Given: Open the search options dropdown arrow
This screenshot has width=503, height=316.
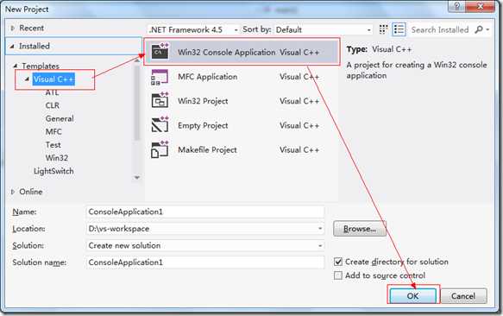Looking at the screenshot, I should click(487, 29).
